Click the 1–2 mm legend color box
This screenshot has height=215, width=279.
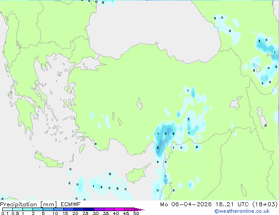point(28,209)
